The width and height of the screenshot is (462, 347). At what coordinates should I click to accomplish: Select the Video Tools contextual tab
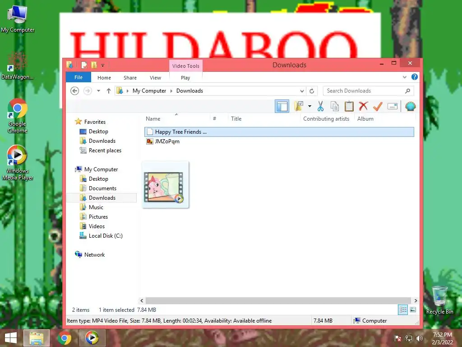(185, 66)
